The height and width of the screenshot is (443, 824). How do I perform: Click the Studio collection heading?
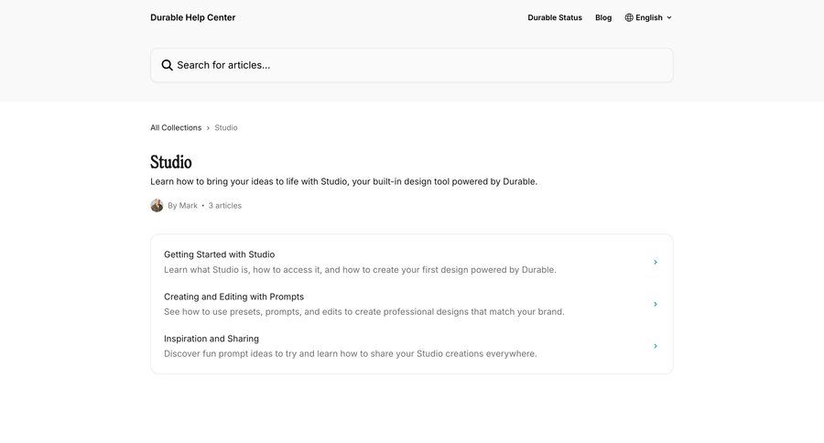click(171, 162)
